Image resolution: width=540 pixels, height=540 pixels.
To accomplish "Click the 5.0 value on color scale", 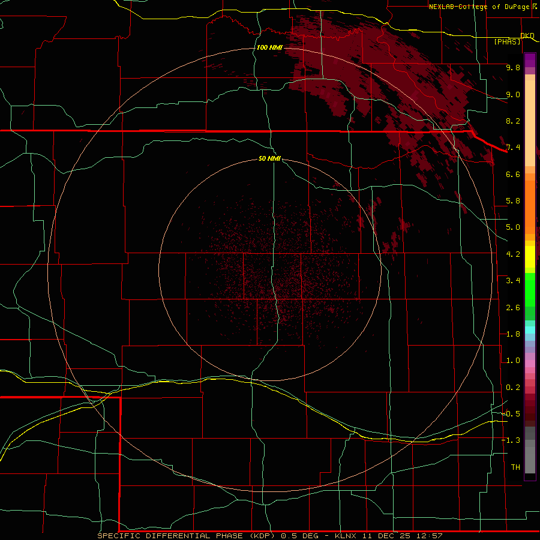I will tap(513, 227).
